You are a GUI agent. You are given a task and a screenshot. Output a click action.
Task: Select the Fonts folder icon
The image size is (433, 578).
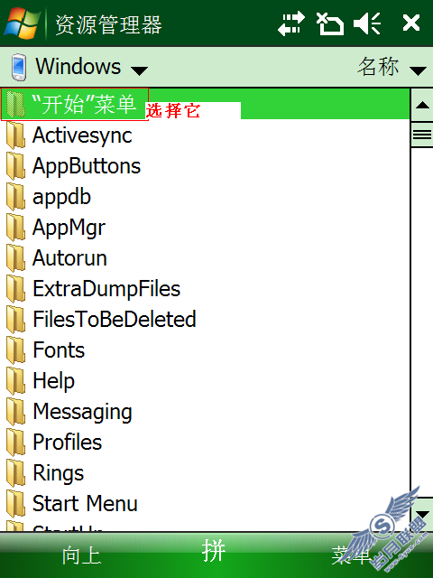16,350
